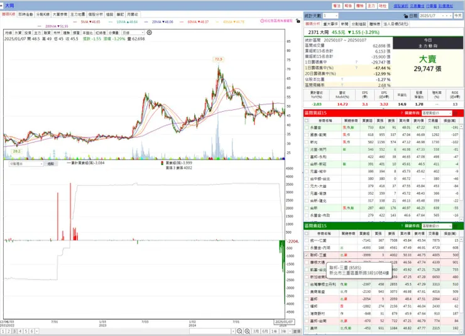Toggle 分價量 indicator button
This screenshot has width=465, height=336.
pyautogui.click(x=114, y=33)
